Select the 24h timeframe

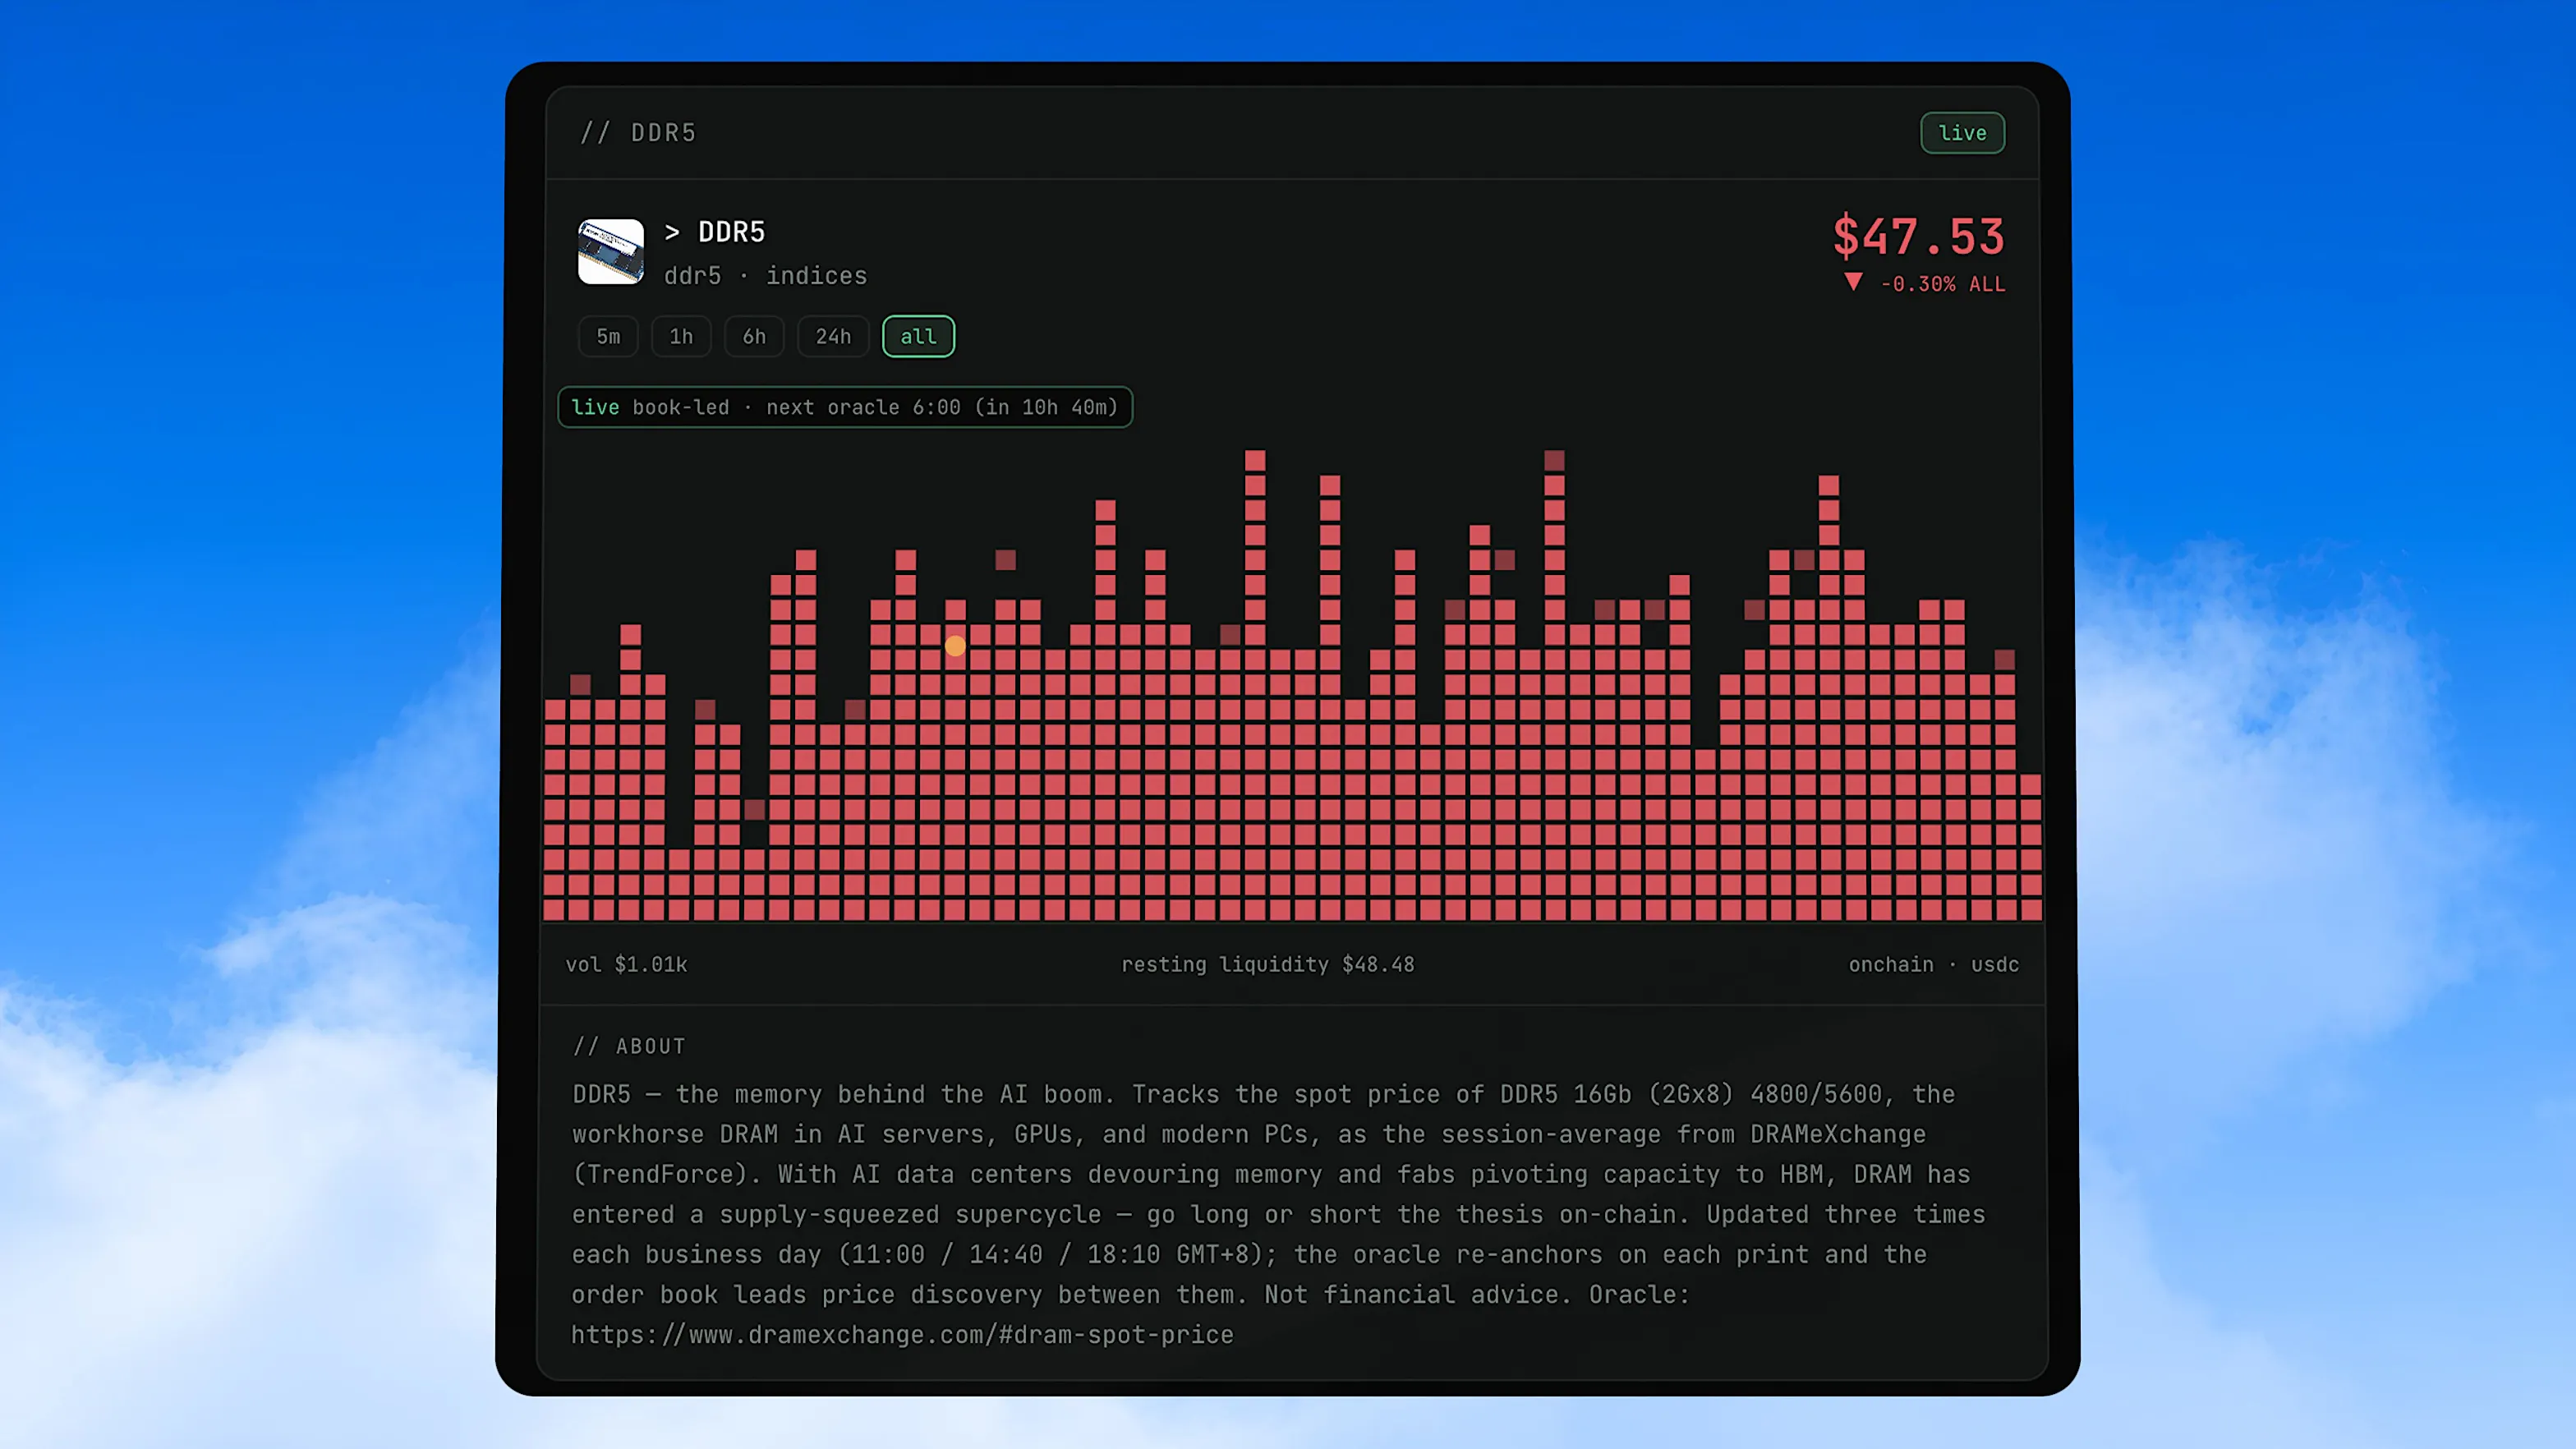point(833,337)
